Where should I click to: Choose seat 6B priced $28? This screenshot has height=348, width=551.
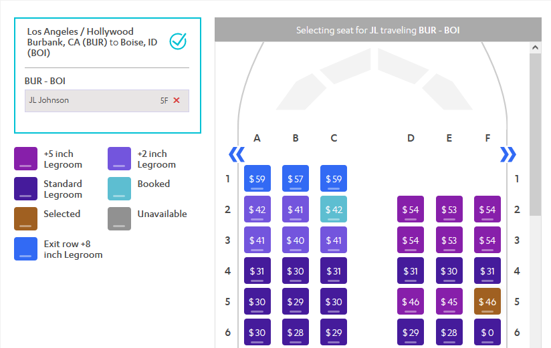(x=296, y=332)
